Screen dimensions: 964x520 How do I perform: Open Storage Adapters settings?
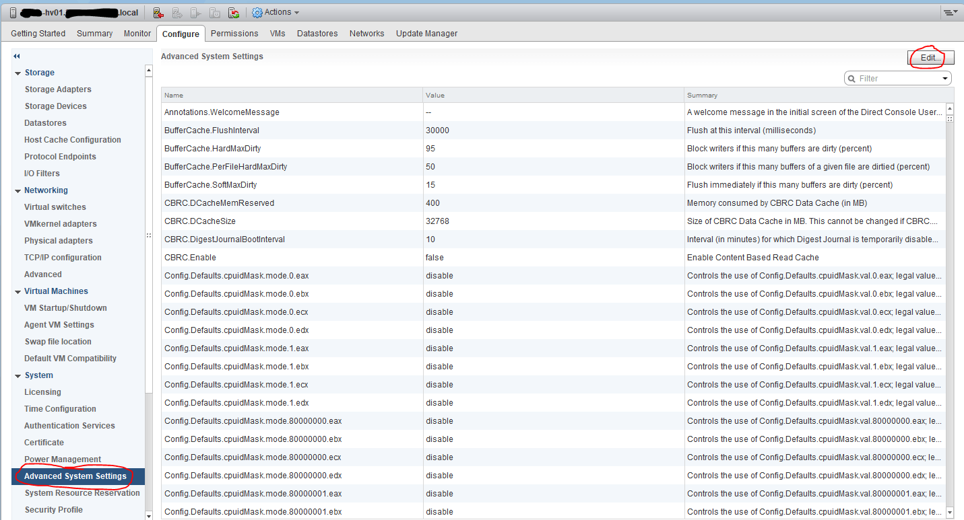(x=58, y=89)
